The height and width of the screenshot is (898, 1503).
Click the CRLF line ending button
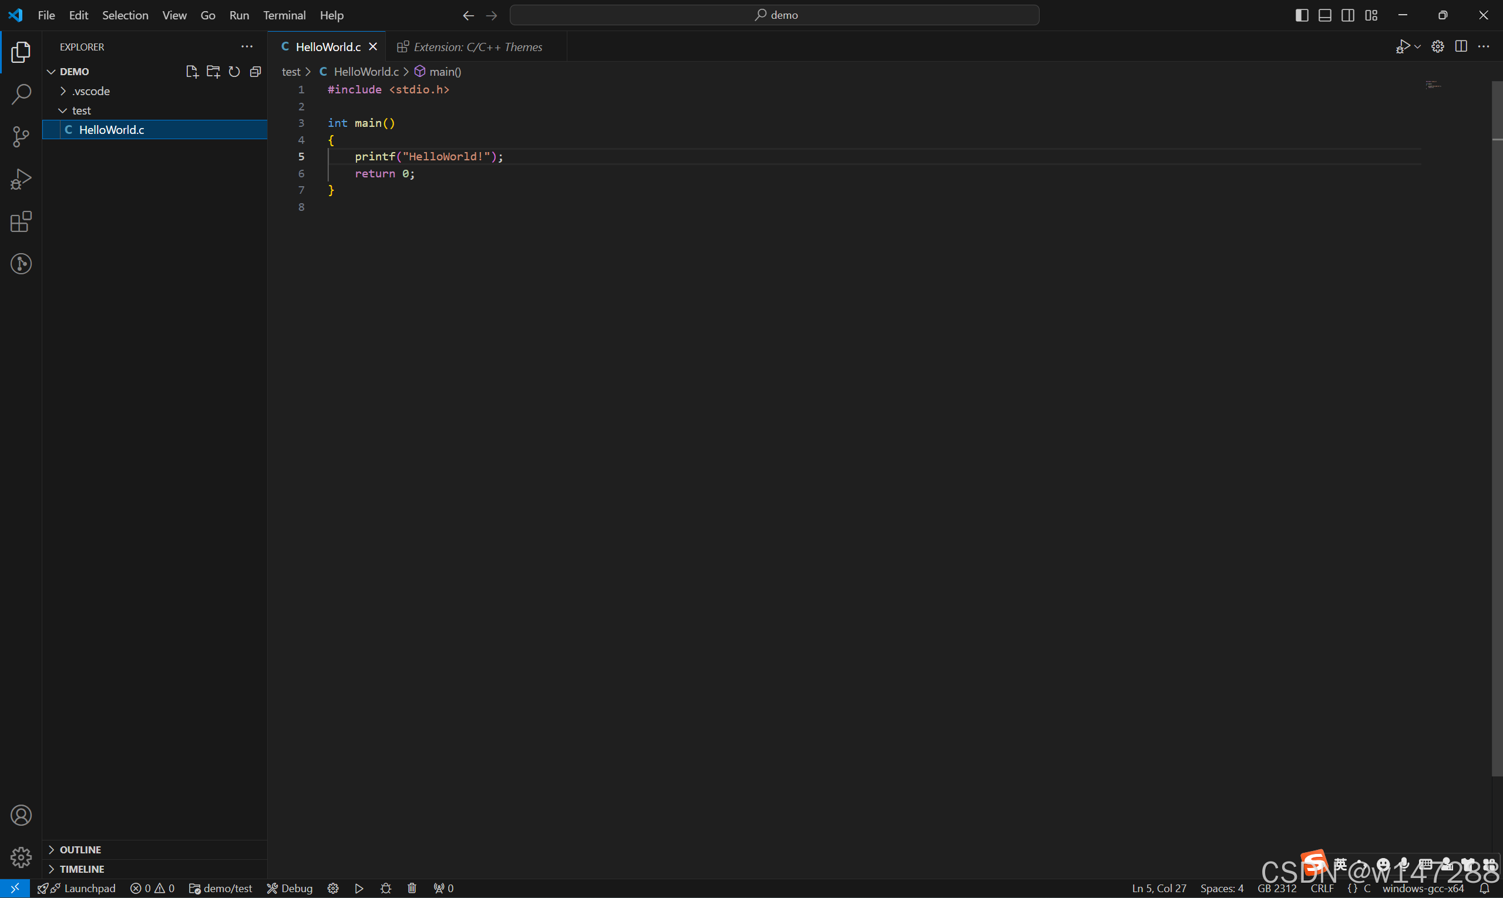pos(1322,887)
